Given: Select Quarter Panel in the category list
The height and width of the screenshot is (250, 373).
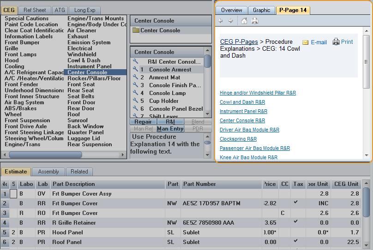Looking at the screenshot, I should (85, 132).
